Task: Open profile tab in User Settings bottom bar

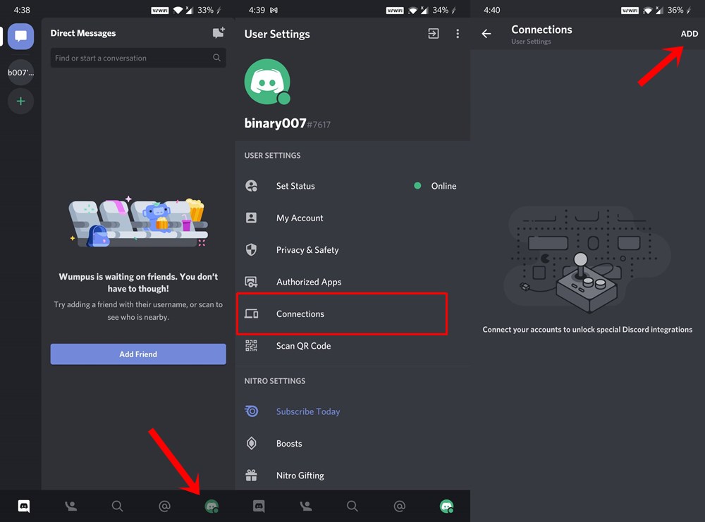Action: pyautogui.click(x=446, y=507)
